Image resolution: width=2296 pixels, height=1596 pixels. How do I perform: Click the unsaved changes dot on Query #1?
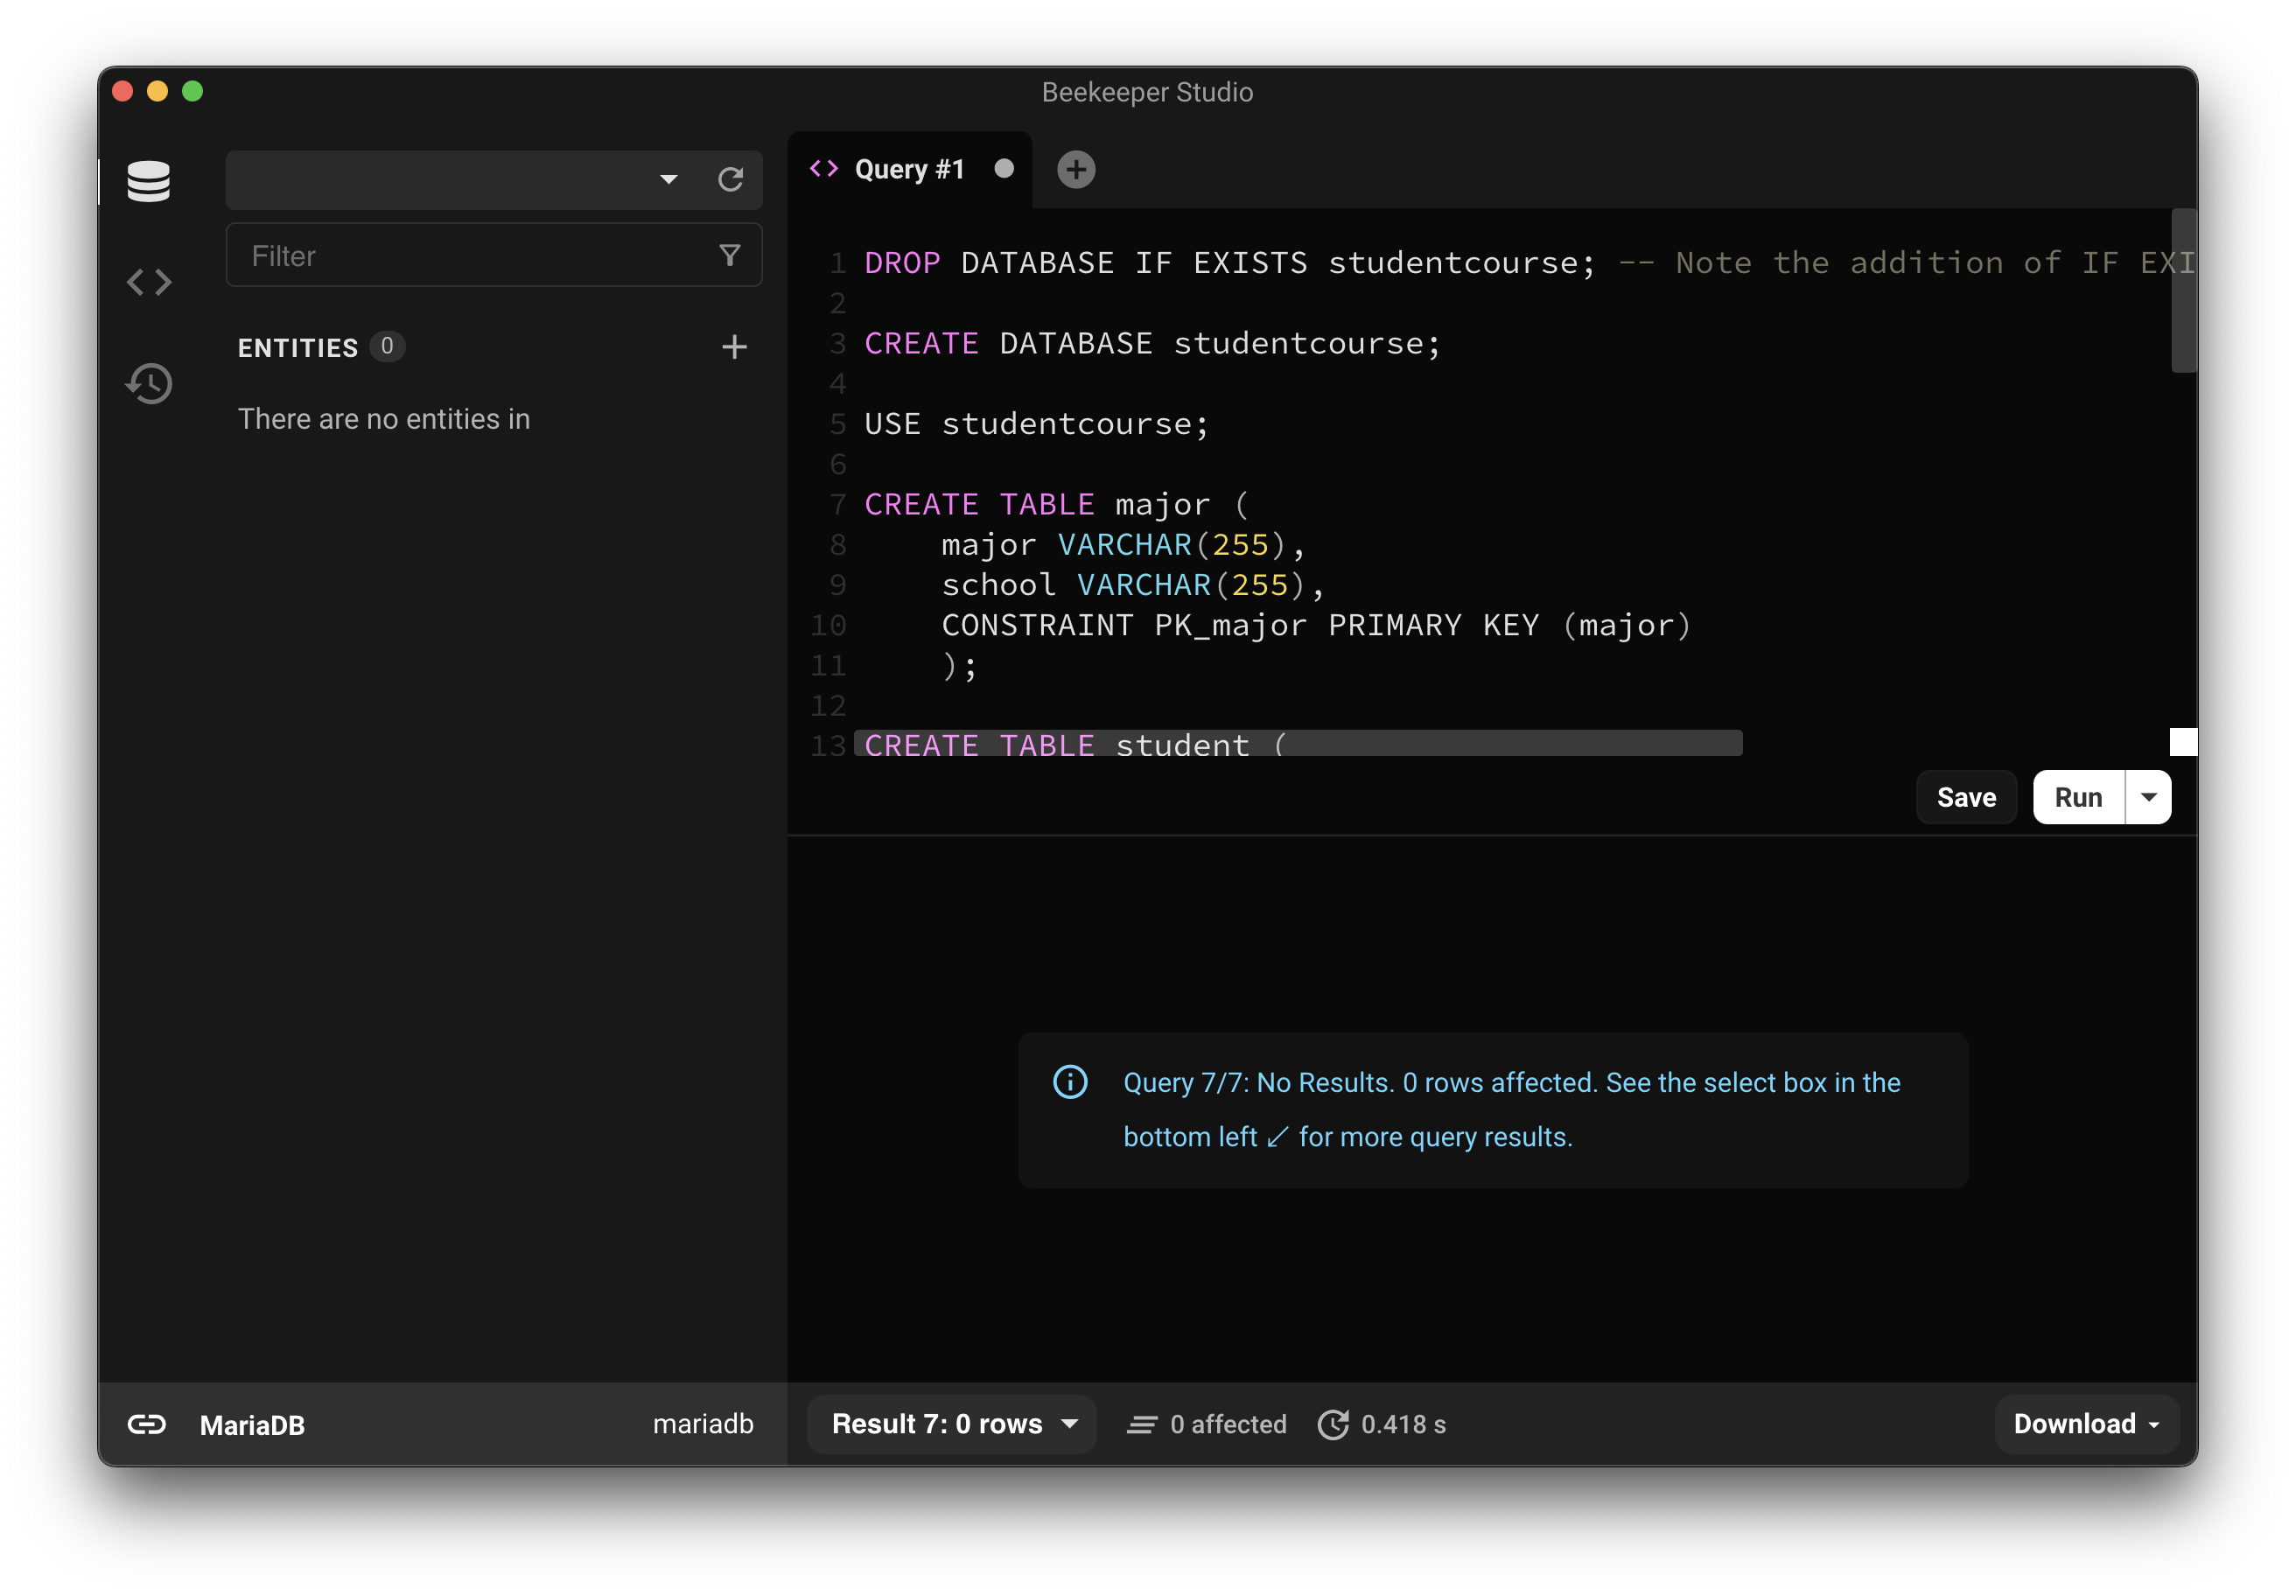point(1004,169)
